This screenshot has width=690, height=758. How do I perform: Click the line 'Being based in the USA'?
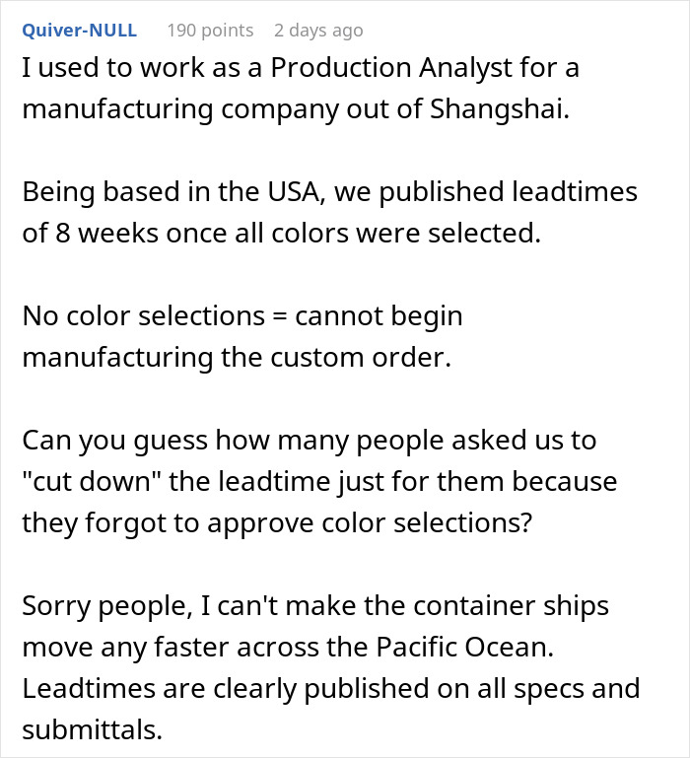click(330, 191)
